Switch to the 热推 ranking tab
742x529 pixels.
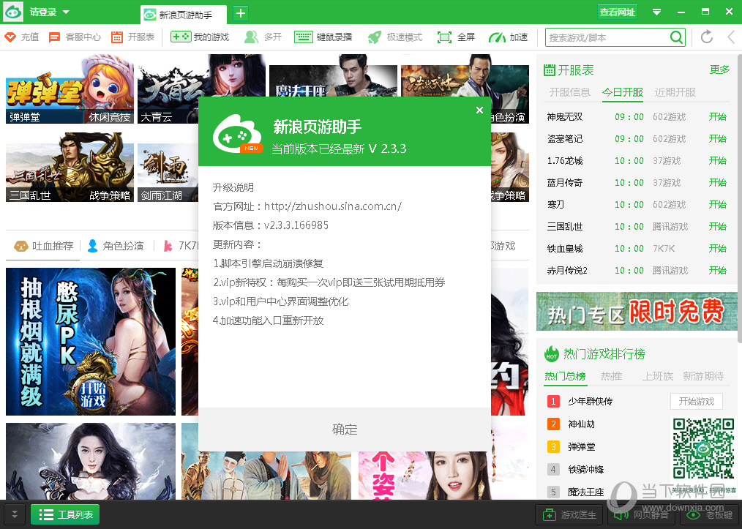pos(612,375)
